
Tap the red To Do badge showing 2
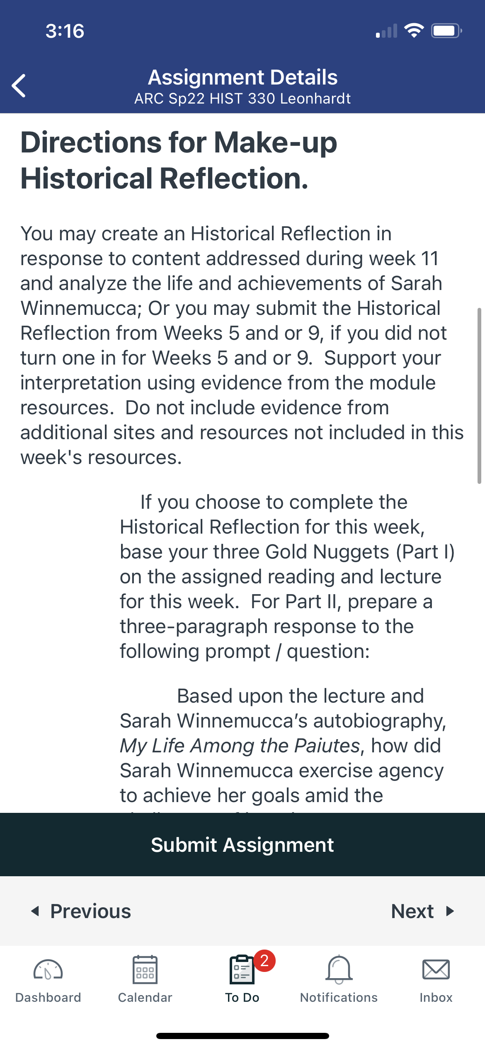[x=265, y=960]
